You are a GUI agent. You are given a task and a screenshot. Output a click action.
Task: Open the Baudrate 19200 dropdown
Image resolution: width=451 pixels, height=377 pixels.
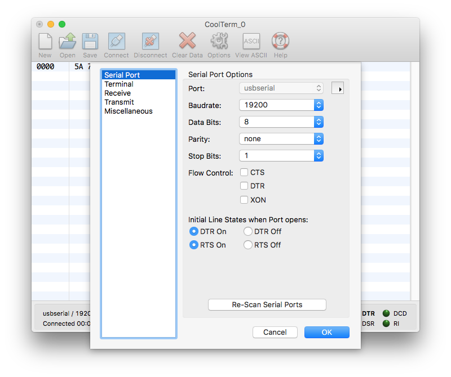(281, 105)
